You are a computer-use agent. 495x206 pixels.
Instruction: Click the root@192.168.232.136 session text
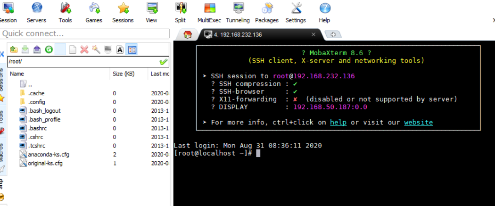[314, 76]
